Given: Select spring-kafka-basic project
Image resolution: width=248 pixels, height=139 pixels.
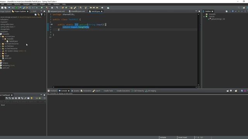Looking at the screenshot, I should pos(7,24).
